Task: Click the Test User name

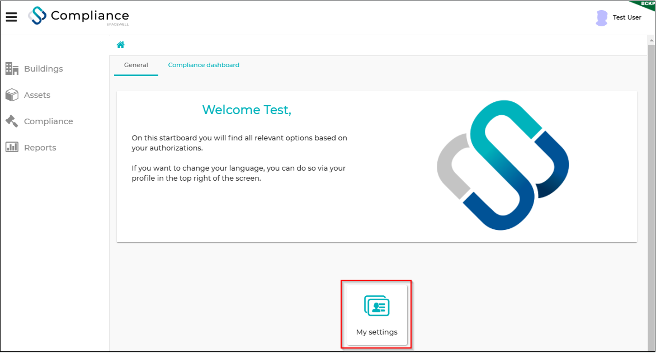Action: [627, 17]
